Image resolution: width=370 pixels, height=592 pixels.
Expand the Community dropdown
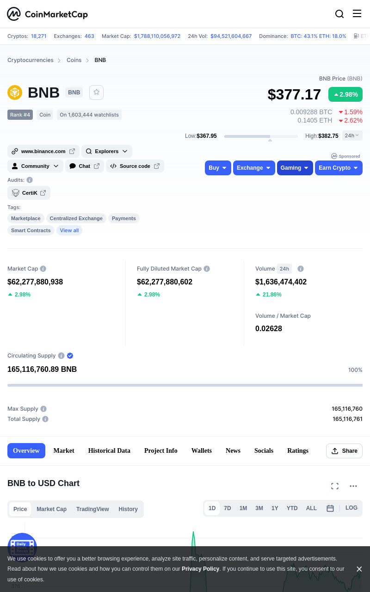point(35,166)
